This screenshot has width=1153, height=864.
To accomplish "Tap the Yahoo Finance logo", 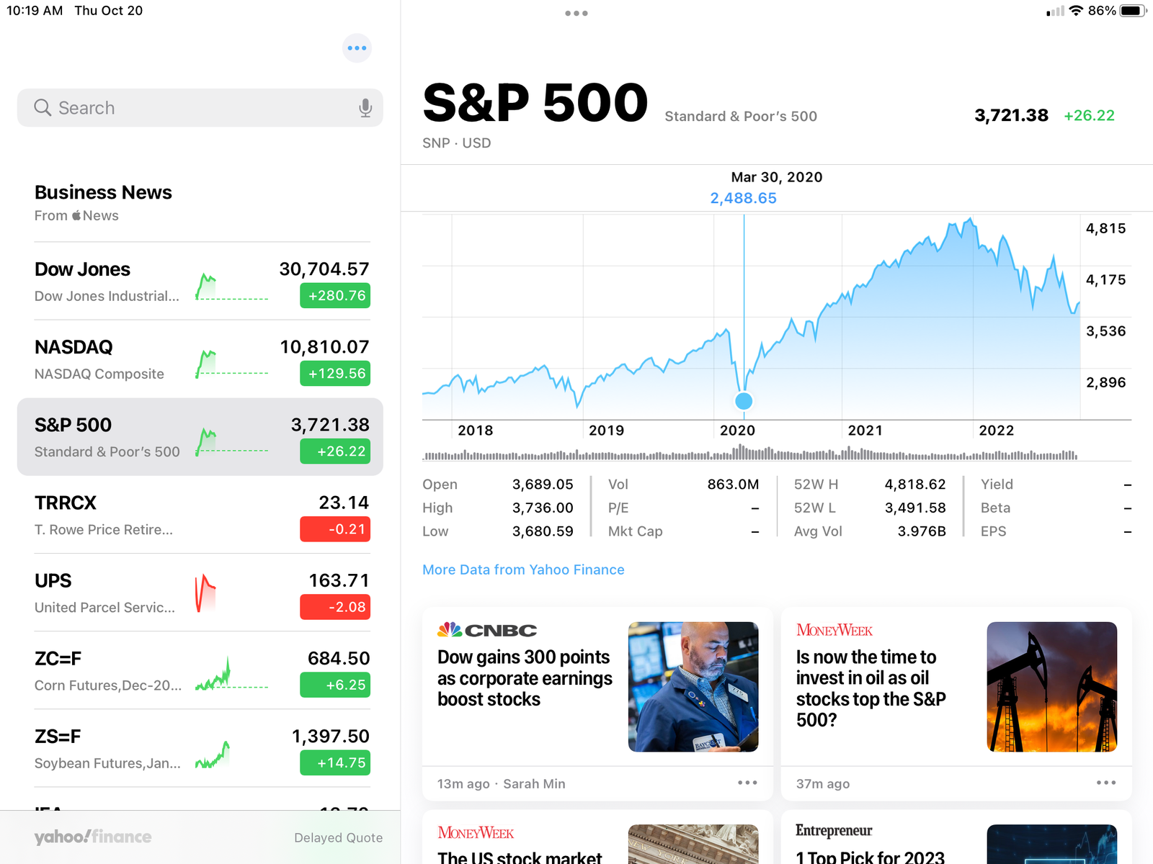I will tap(93, 837).
